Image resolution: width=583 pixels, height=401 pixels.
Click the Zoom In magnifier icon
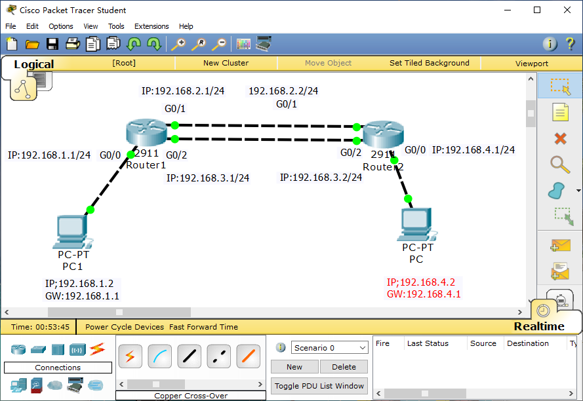click(178, 44)
